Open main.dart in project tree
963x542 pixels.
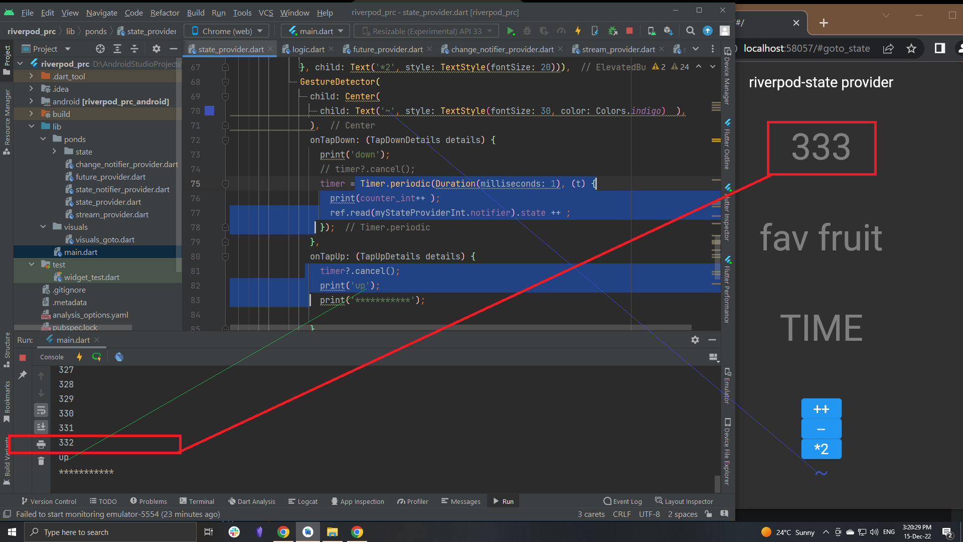pos(80,252)
